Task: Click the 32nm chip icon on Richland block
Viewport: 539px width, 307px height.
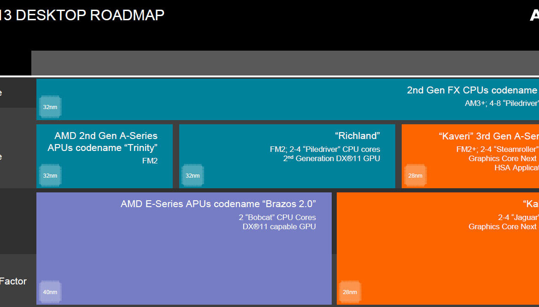Action: 193,175
